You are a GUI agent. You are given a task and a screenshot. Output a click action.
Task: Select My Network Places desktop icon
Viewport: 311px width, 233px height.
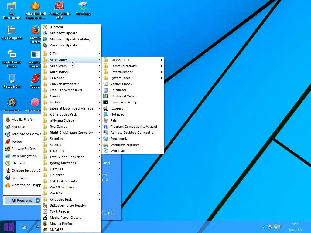12,59
